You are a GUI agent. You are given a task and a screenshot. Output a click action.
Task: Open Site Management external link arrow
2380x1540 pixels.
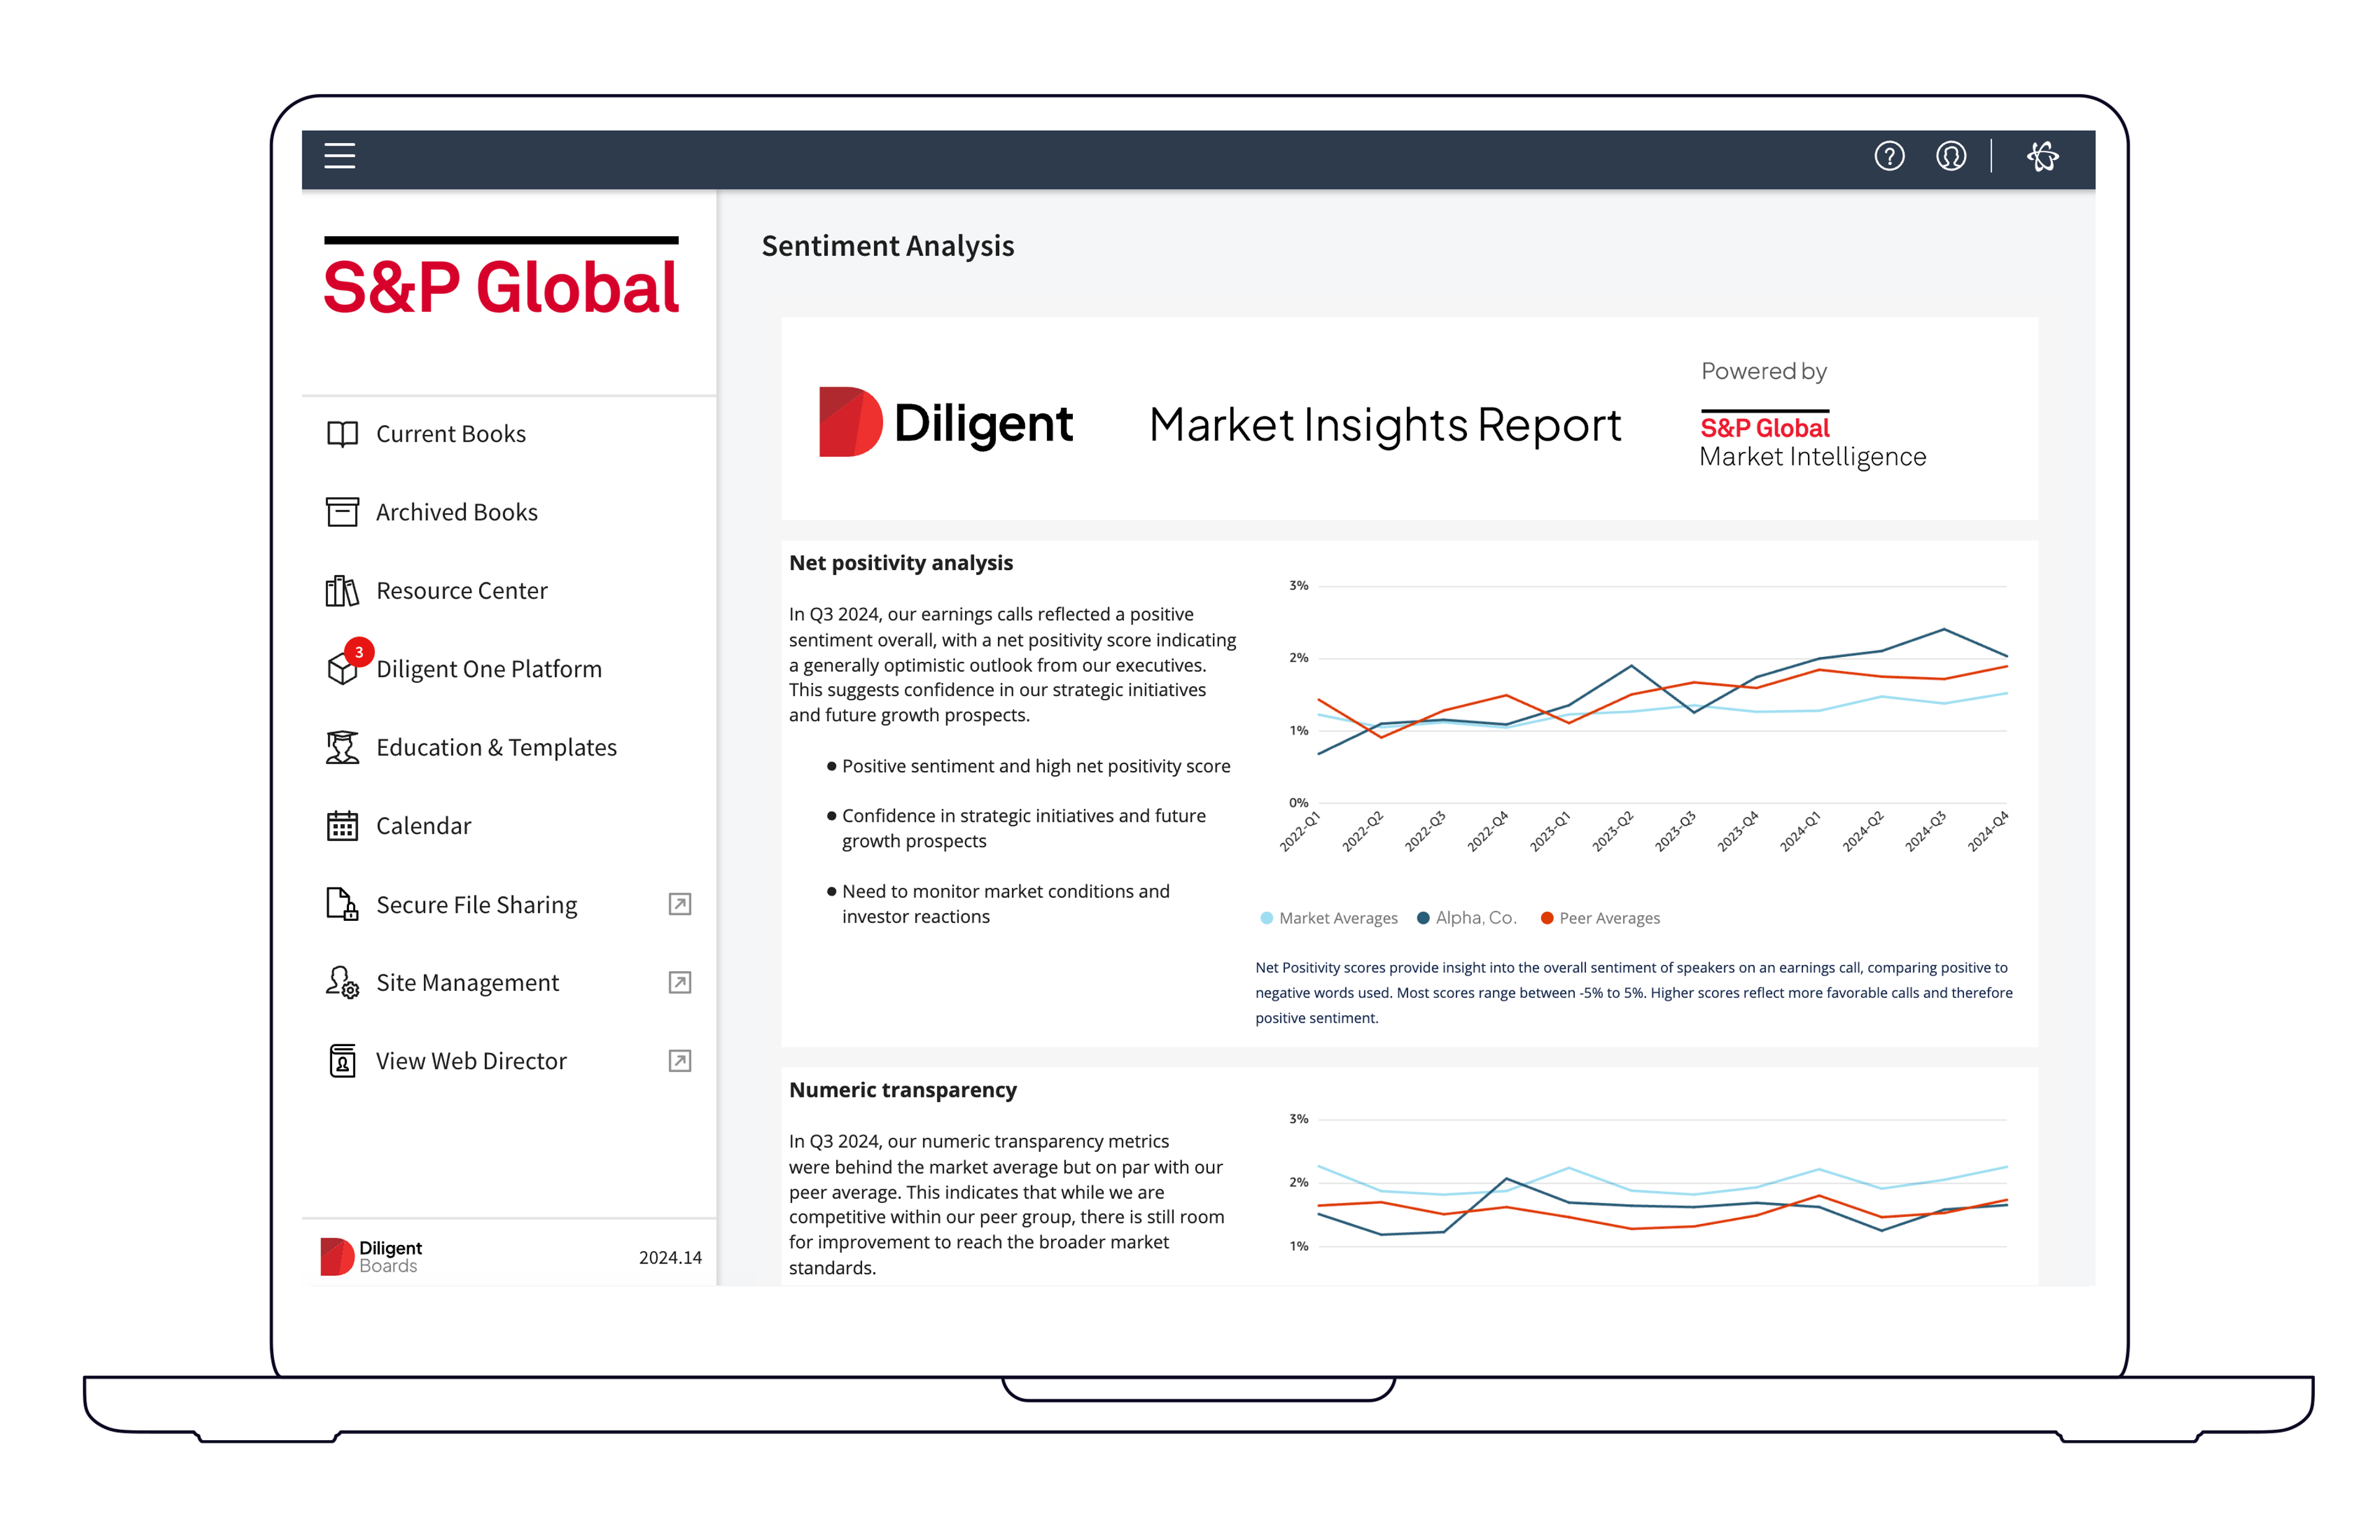coord(679,982)
